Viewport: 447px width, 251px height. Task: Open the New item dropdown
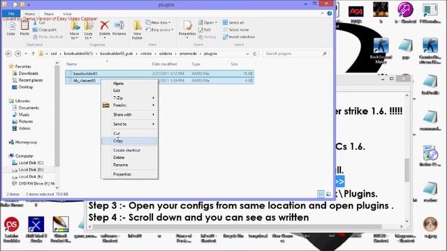point(159,22)
